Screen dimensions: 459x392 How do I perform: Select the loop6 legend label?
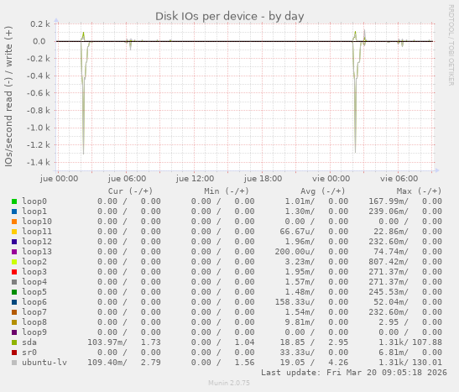[34, 302]
